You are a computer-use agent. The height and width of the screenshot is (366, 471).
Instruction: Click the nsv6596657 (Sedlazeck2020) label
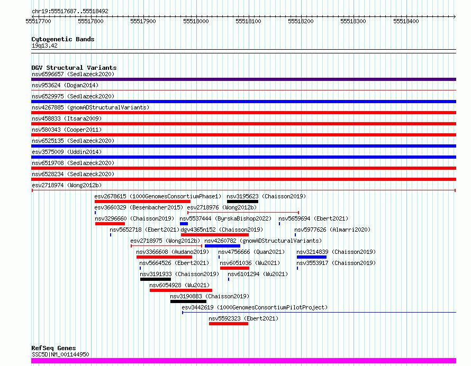[73, 74]
